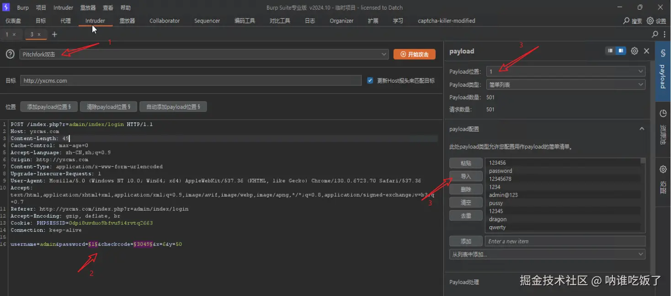Click the target field containing http://yxcms.com
Image resolution: width=671 pixels, height=296 pixels.
tap(191, 80)
